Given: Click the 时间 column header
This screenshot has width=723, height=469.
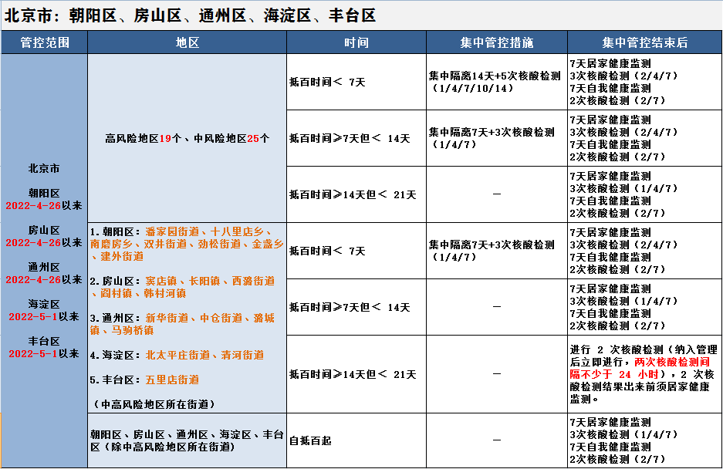Looking at the screenshot, I should coord(356,42).
